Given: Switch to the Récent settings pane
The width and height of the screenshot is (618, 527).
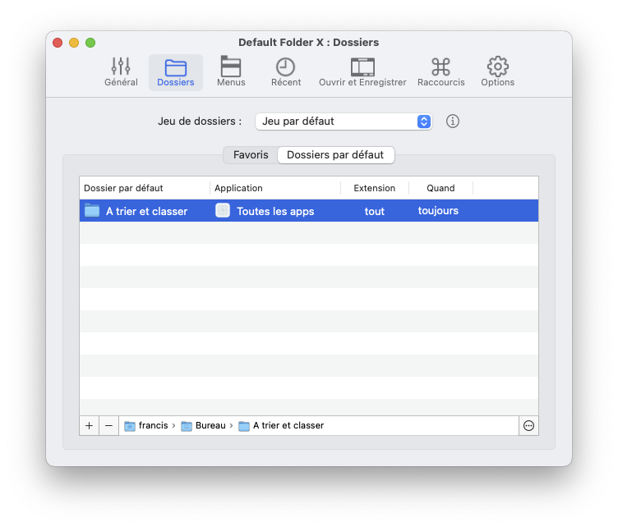Looking at the screenshot, I should (x=285, y=72).
